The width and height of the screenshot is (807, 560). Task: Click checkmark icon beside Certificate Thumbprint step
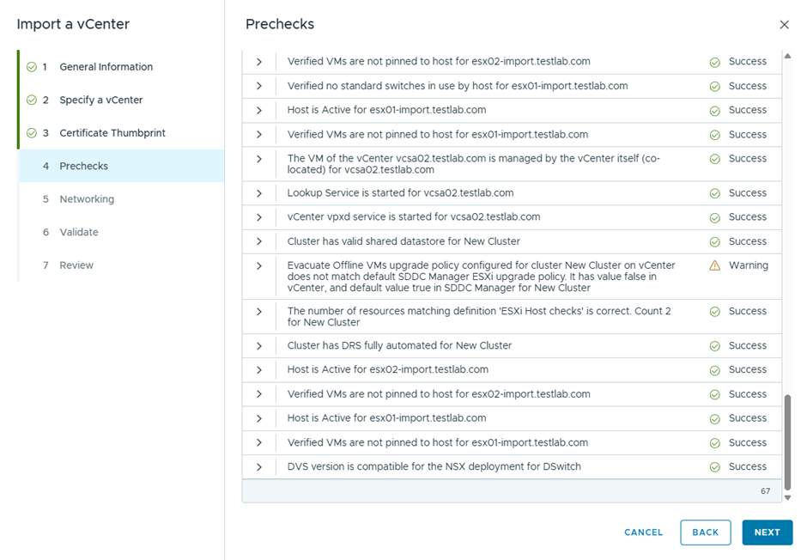[32, 133]
